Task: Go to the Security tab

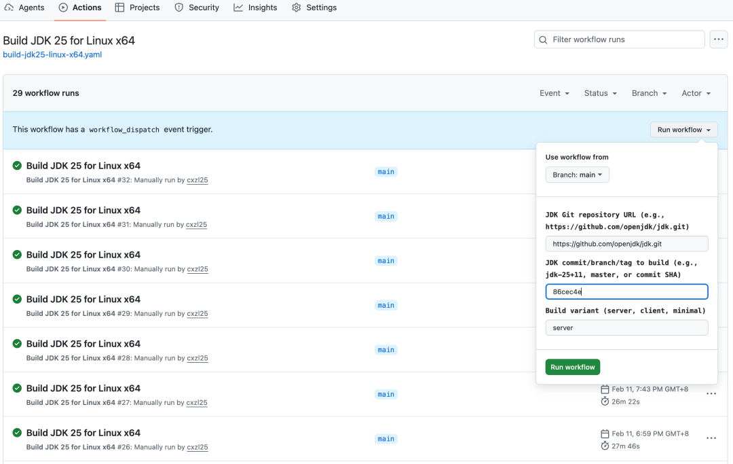Action: (197, 7)
